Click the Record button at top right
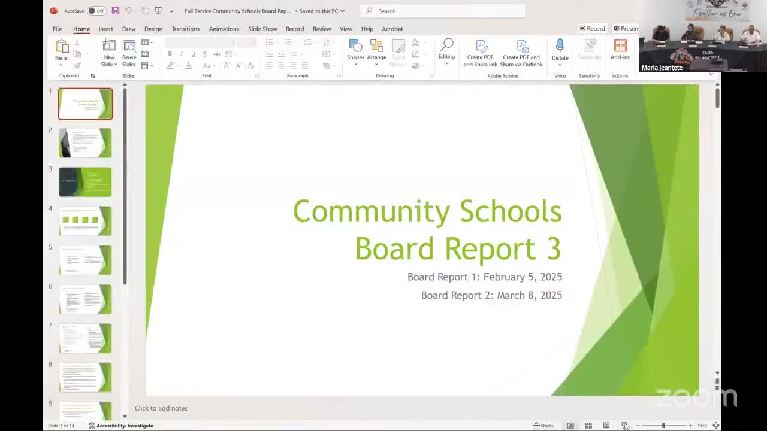Screen dimensions: 767x431 pyautogui.click(x=592, y=29)
